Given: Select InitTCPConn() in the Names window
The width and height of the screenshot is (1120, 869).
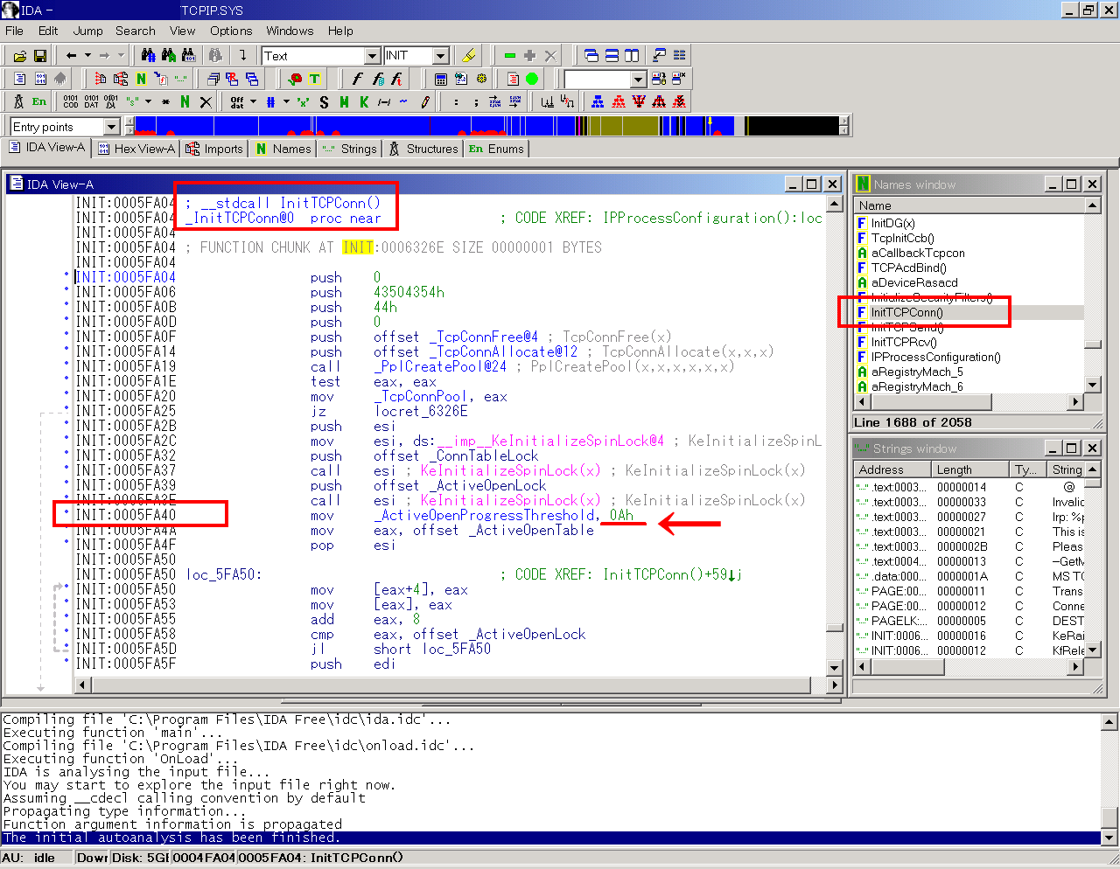Looking at the screenshot, I should [x=907, y=311].
